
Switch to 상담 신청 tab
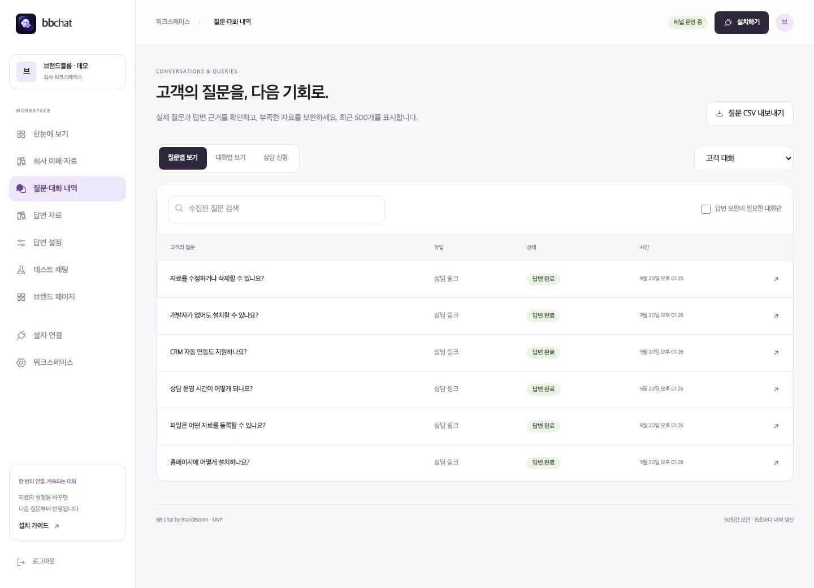pyautogui.click(x=275, y=158)
